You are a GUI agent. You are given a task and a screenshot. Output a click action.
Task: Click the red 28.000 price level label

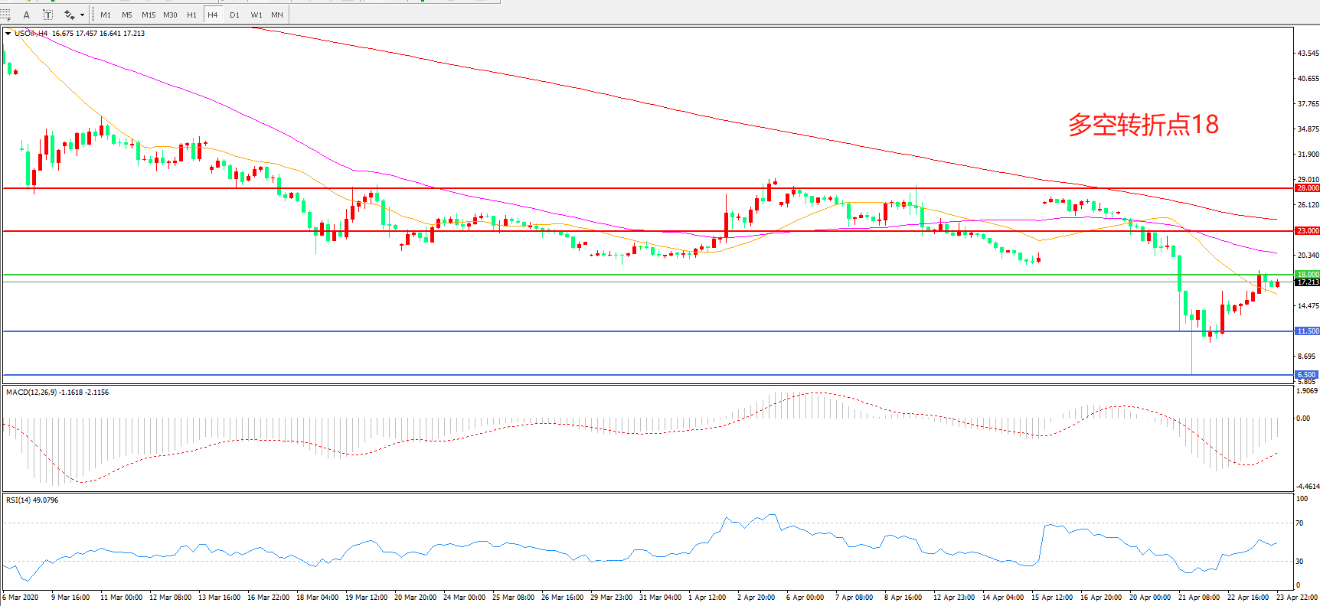click(1306, 188)
